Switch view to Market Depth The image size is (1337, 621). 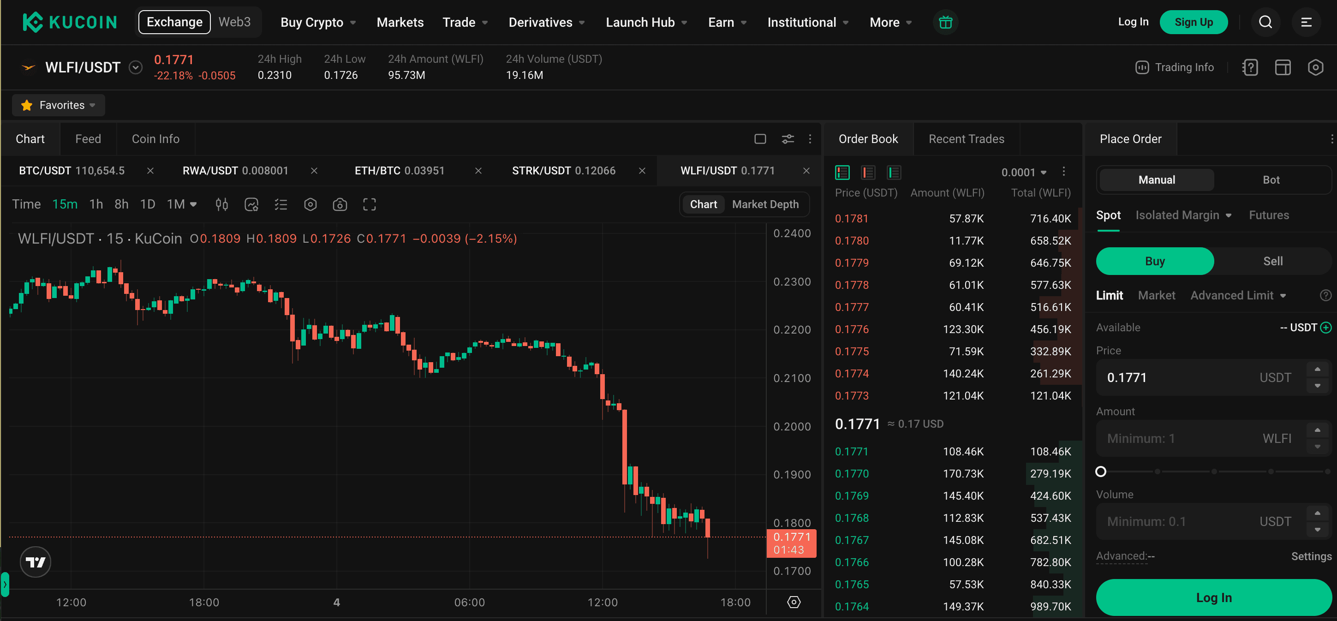tap(765, 204)
